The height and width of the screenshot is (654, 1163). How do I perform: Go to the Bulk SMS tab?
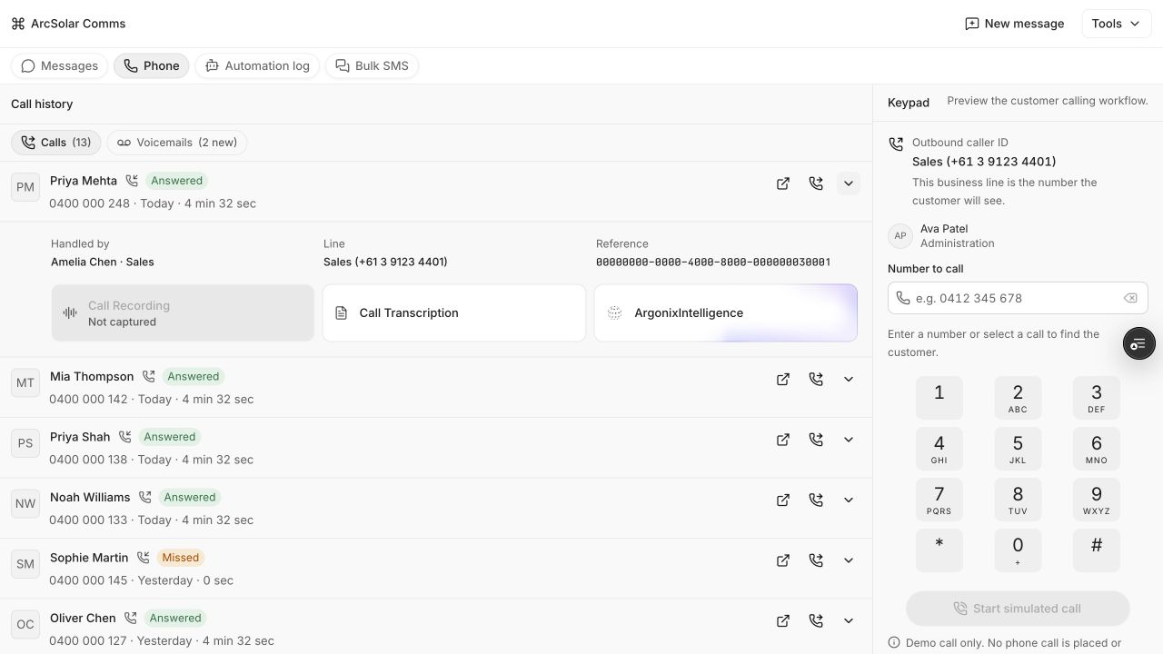(372, 66)
